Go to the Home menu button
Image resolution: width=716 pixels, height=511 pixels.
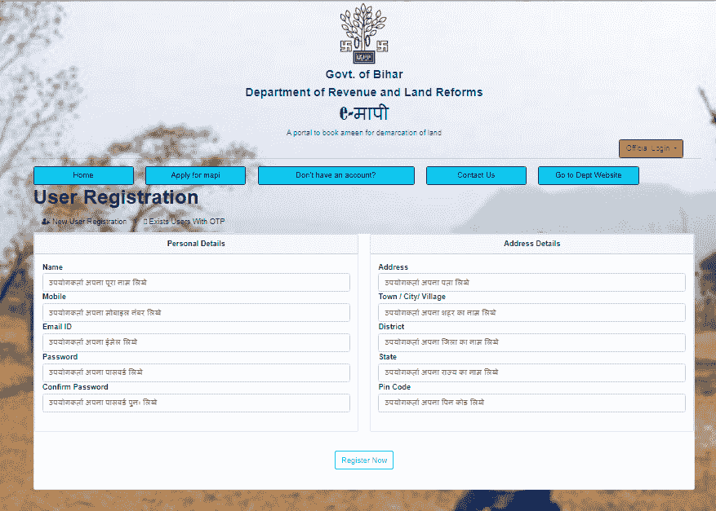pos(83,175)
